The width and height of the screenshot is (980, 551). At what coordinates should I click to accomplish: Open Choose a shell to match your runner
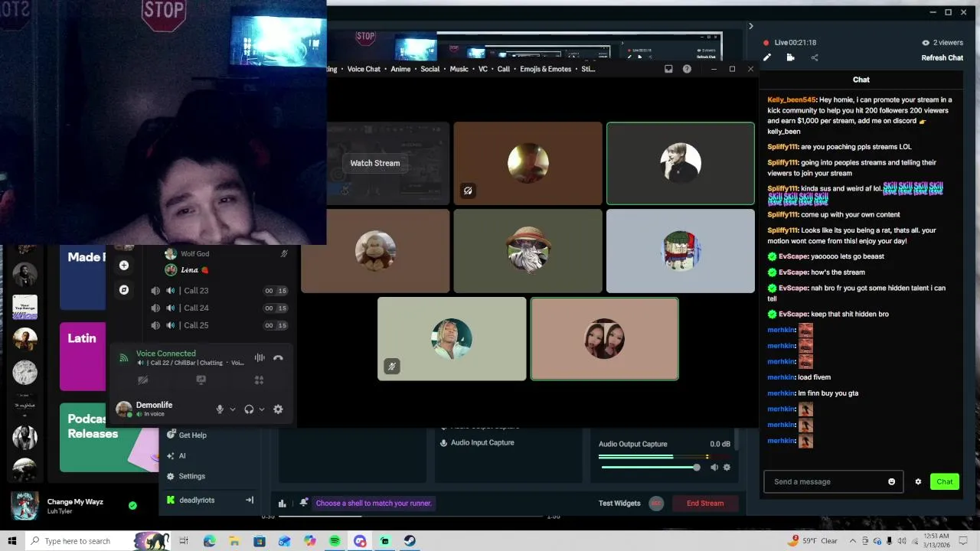tap(374, 503)
